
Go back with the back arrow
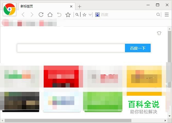coord(23,15)
